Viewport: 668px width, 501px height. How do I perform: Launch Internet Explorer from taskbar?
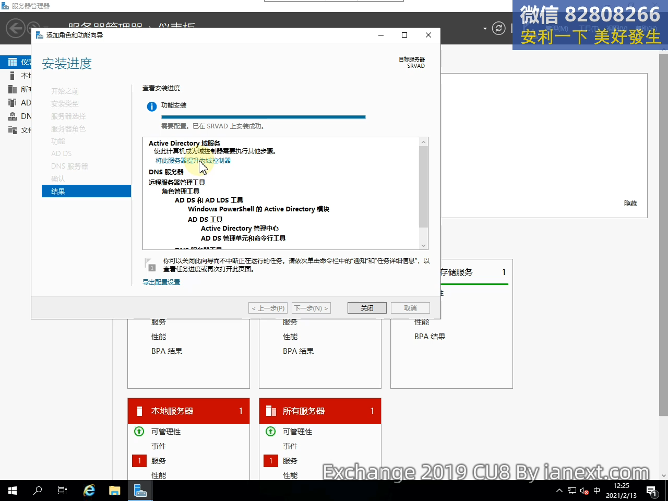[90, 491]
